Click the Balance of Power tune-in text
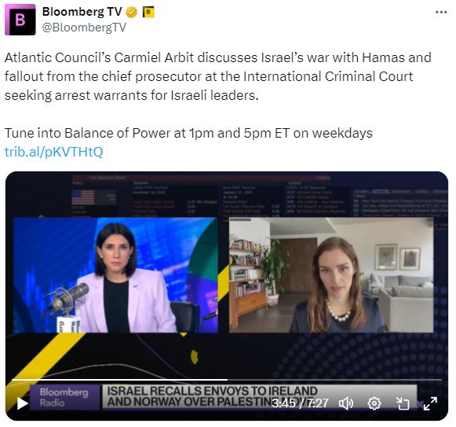This screenshot has height=427, width=456. [x=188, y=133]
